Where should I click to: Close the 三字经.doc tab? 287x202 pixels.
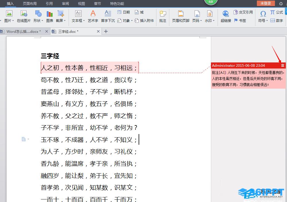click(98, 31)
